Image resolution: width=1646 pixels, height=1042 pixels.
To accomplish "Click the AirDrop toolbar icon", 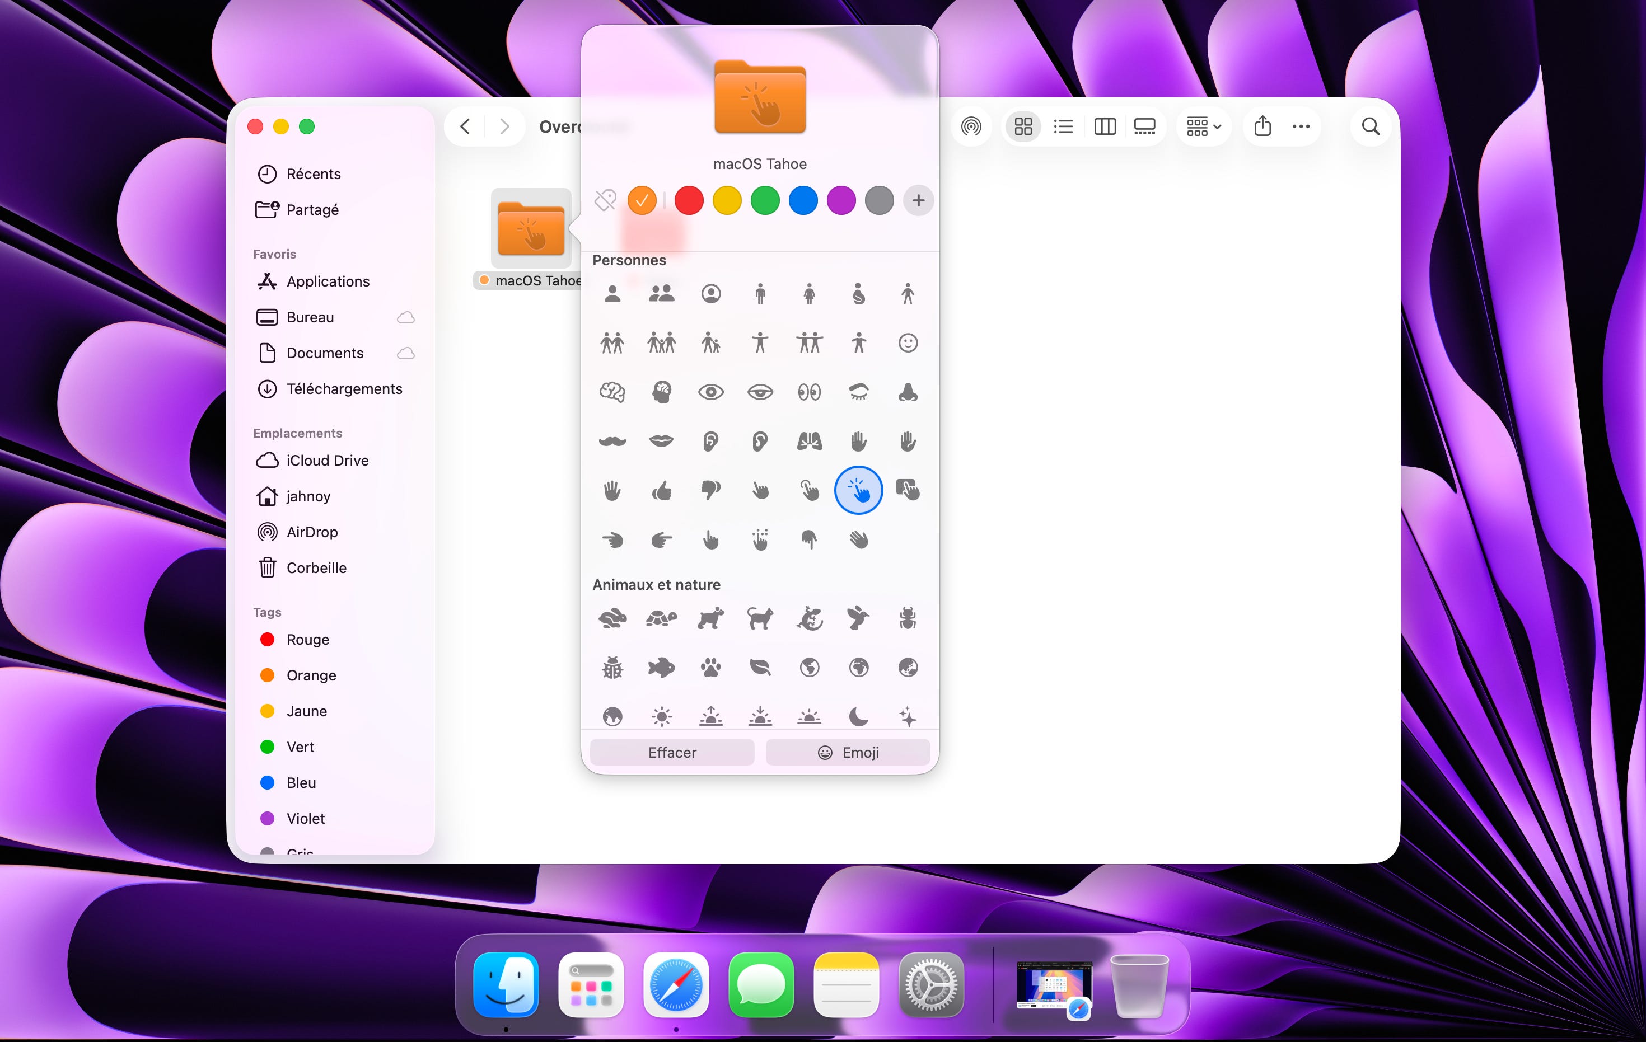I will pos(971,126).
